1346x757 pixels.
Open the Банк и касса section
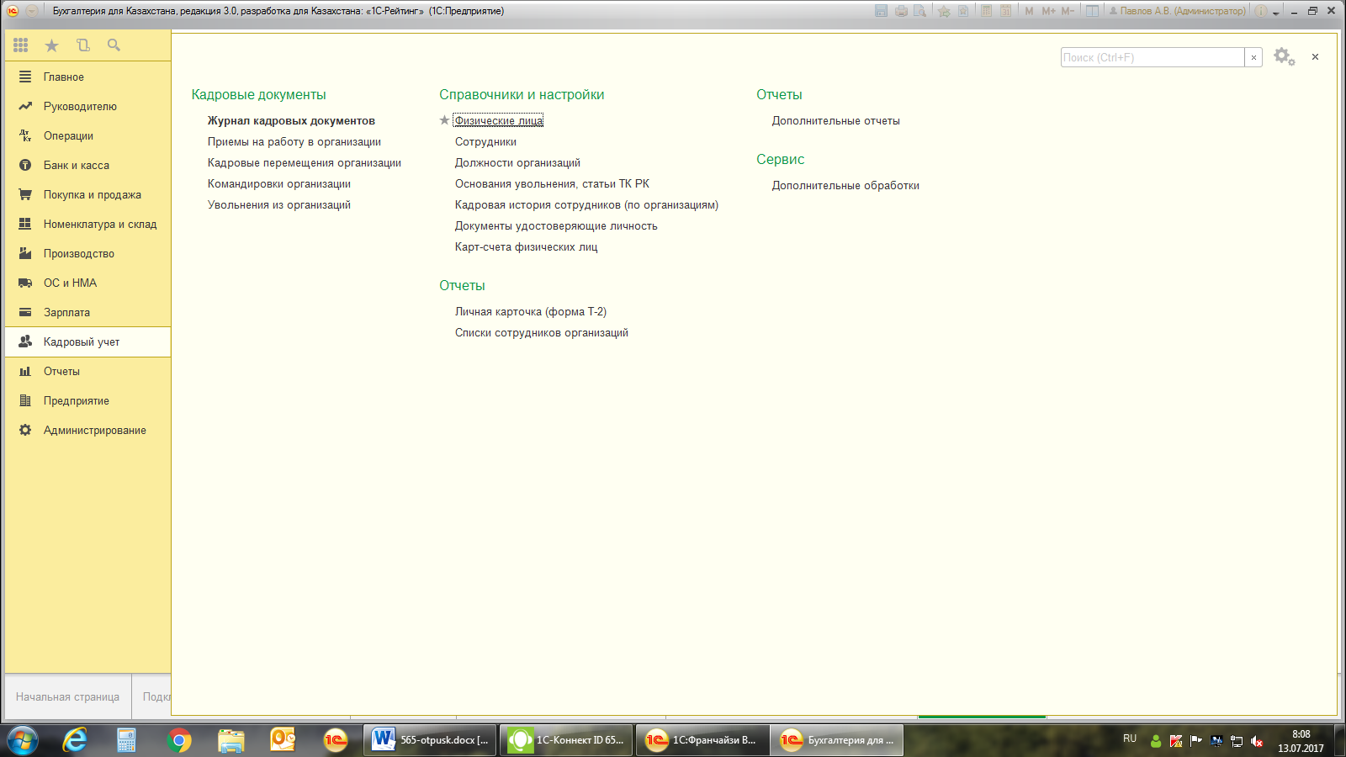pyautogui.click(x=87, y=165)
